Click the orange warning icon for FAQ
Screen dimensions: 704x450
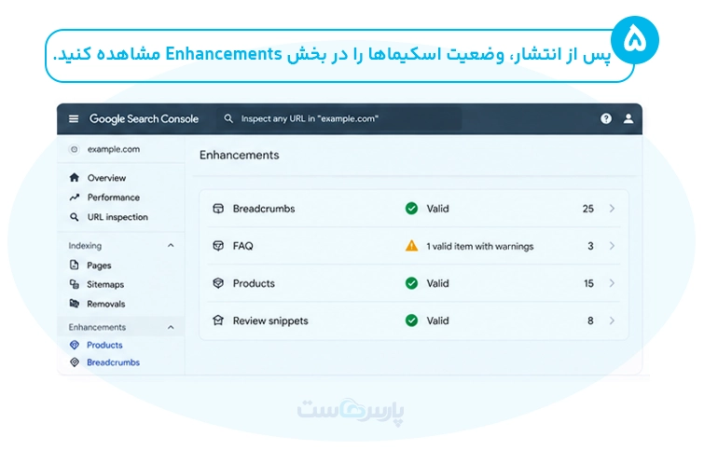coord(411,246)
